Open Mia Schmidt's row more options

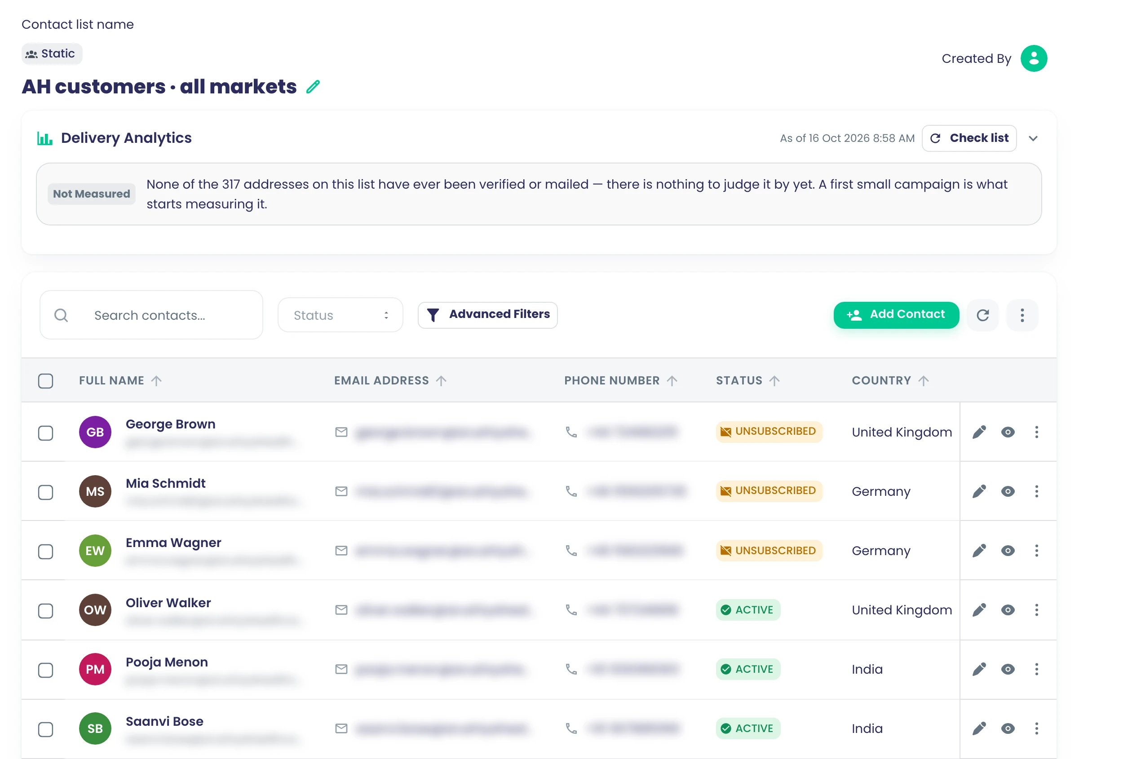pos(1036,491)
